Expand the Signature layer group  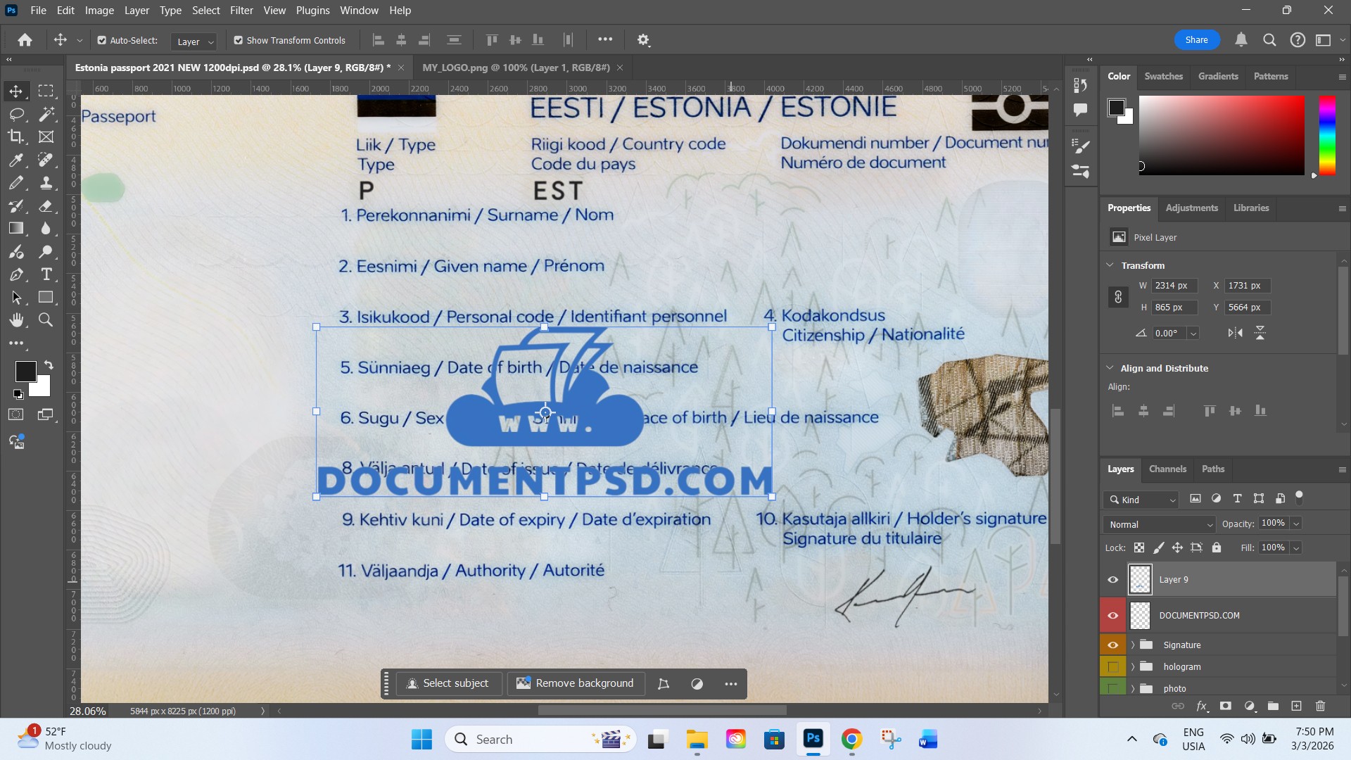1133,645
